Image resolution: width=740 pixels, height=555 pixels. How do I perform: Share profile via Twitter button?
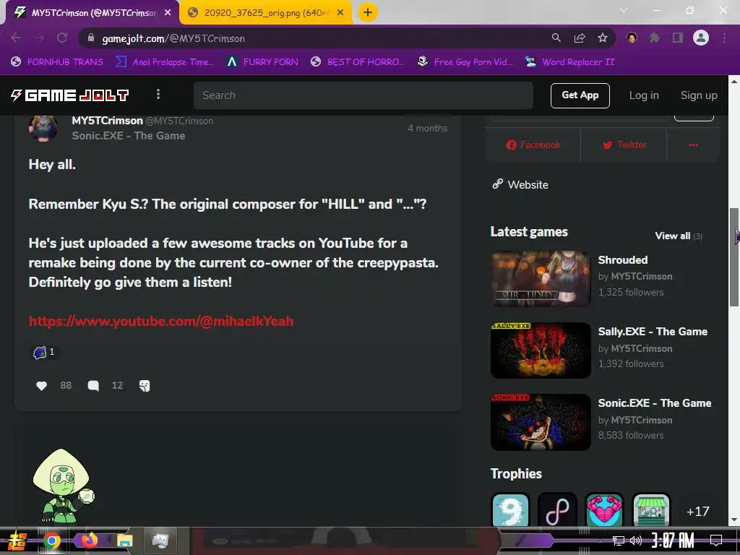click(624, 145)
